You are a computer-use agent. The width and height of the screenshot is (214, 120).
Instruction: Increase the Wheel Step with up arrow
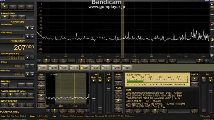pos(32,74)
